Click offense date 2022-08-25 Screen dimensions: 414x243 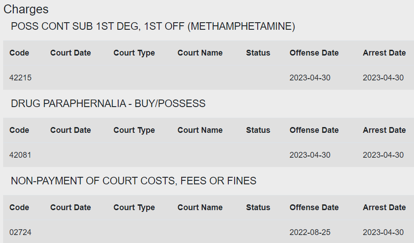[x=310, y=232]
